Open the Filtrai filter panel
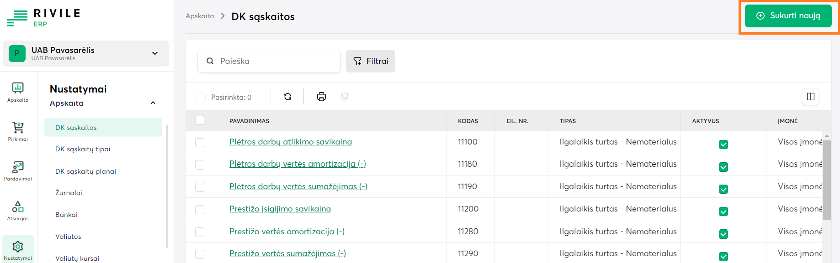 (x=370, y=61)
